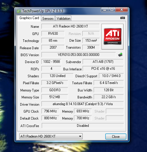The image size is (147, 152).
Task: Switch to the Sensors tab
Action: [48, 19]
